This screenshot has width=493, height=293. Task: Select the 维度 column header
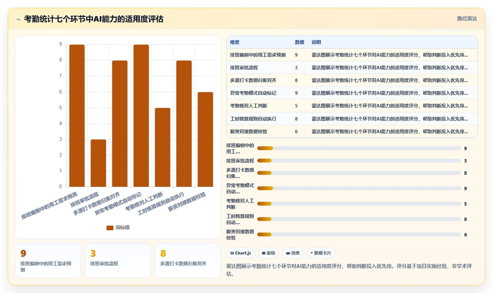[235, 42]
